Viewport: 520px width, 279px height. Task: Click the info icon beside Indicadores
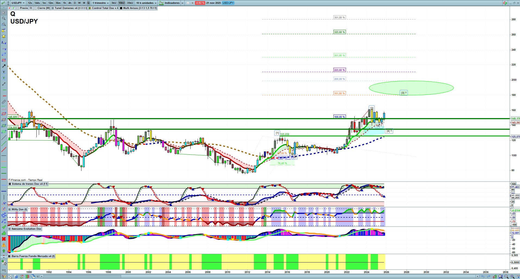(x=188, y=3)
